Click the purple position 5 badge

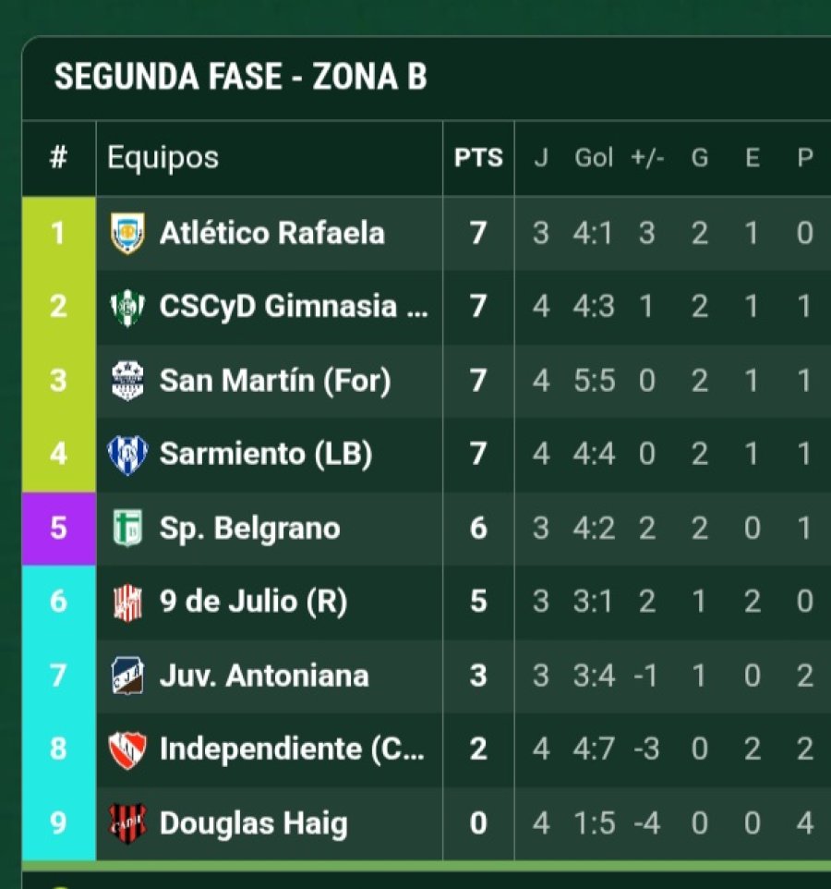[x=58, y=529]
